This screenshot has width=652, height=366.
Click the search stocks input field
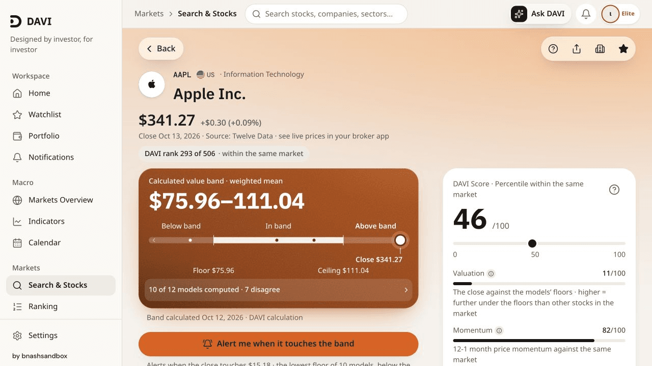pyautogui.click(x=326, y=14)
